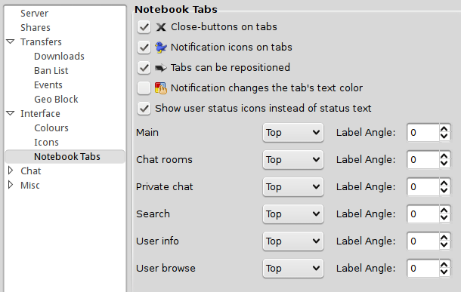Increase User info Label Angle up arrow
The width and height of the screenshot is (461, 292).
coord(444,238)
